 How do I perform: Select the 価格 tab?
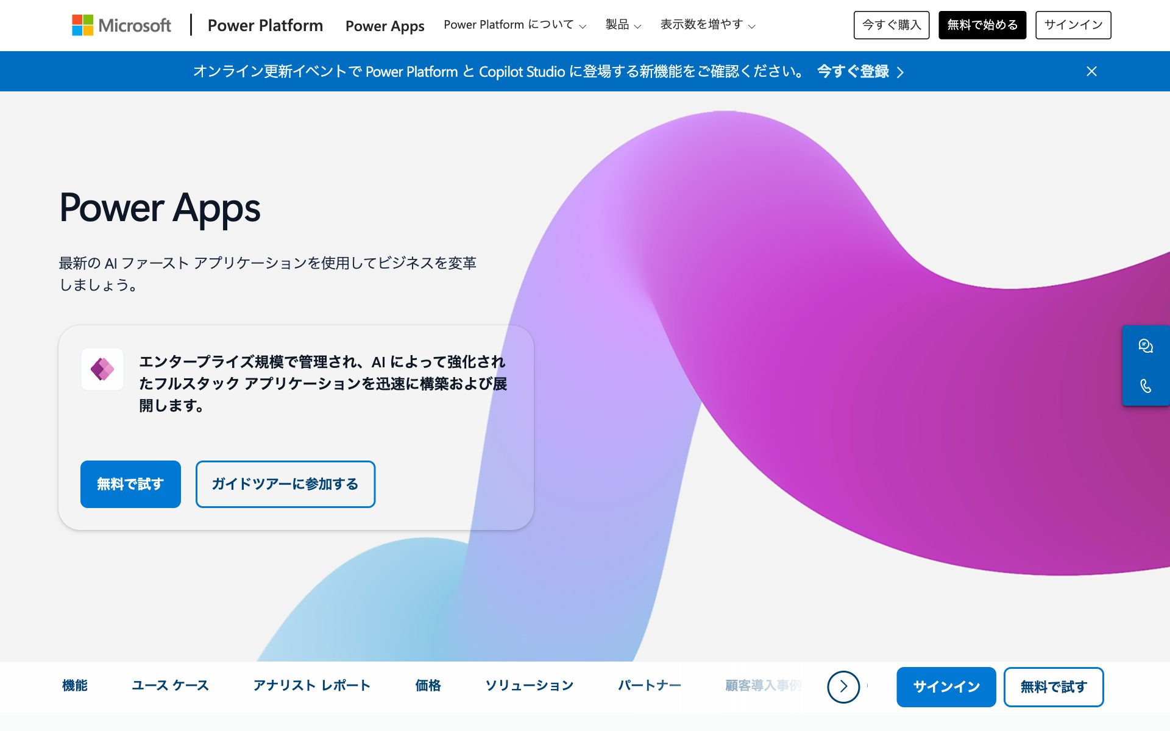pos(428,686)
